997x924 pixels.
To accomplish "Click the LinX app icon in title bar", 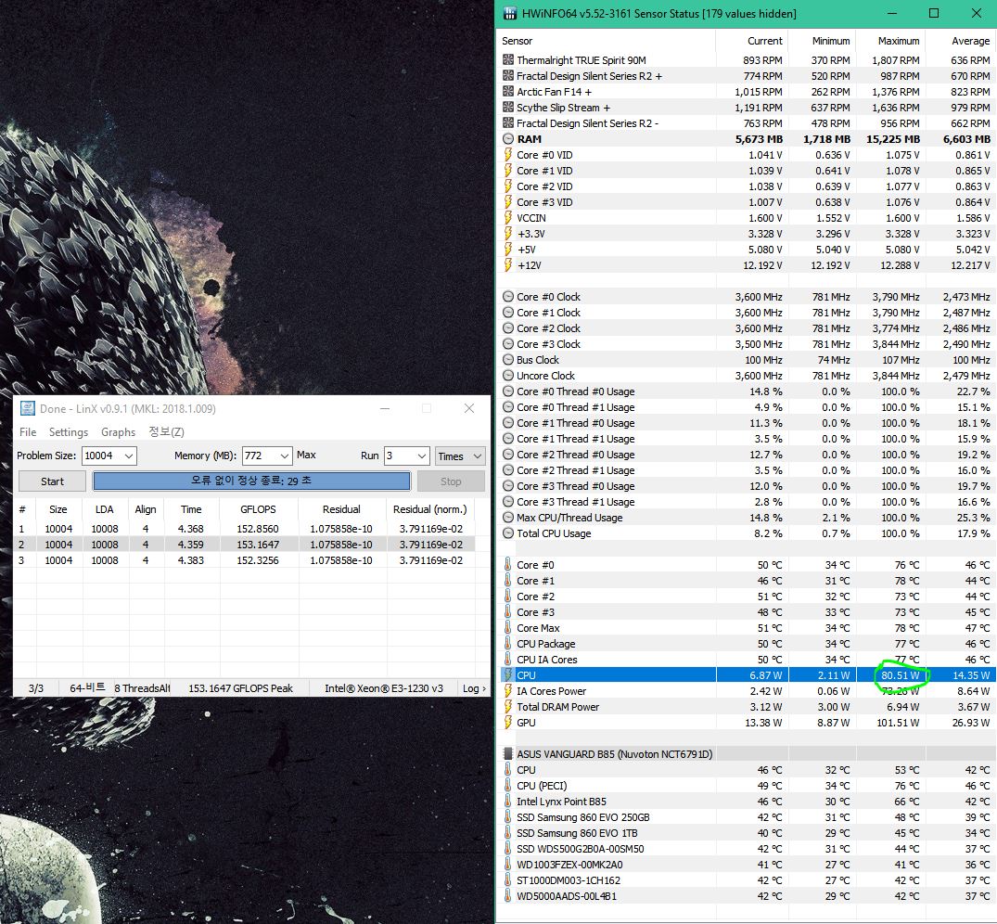I will pyautogui.click(x=26, y=409).
